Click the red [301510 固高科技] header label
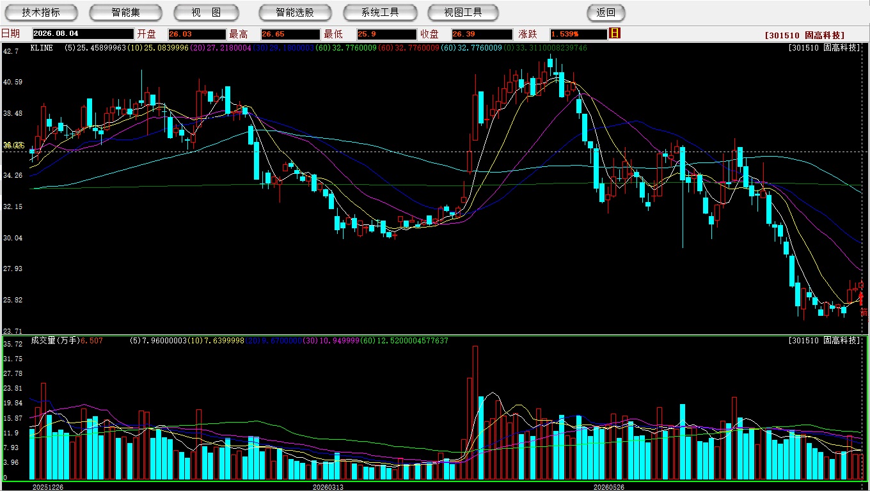The height and width of the screenshot is (491, 870). click(805, 35)
